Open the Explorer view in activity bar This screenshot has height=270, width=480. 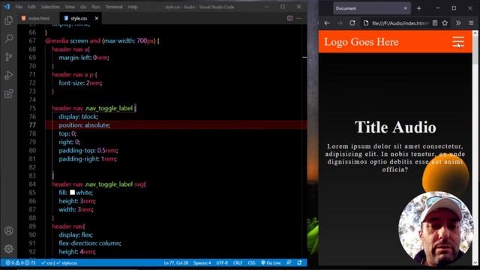click(x=8, y=20)
